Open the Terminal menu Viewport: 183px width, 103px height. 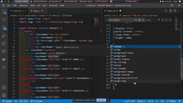pos(53,5)
